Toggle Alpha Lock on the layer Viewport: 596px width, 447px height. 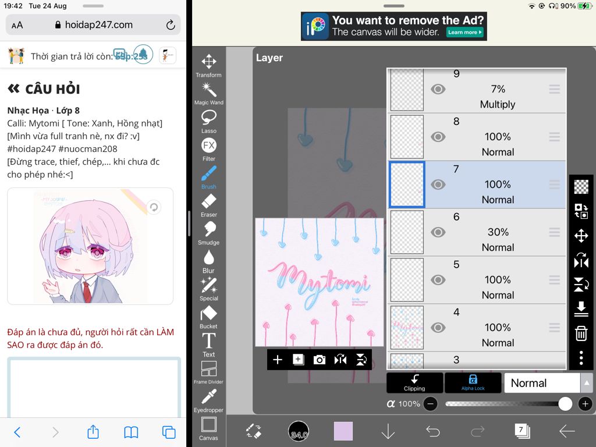tap(473, 383)
